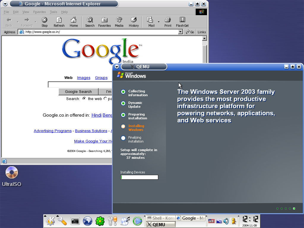
Task: Switch to Shell - Konsole taskbar entry
Action: 161,218
